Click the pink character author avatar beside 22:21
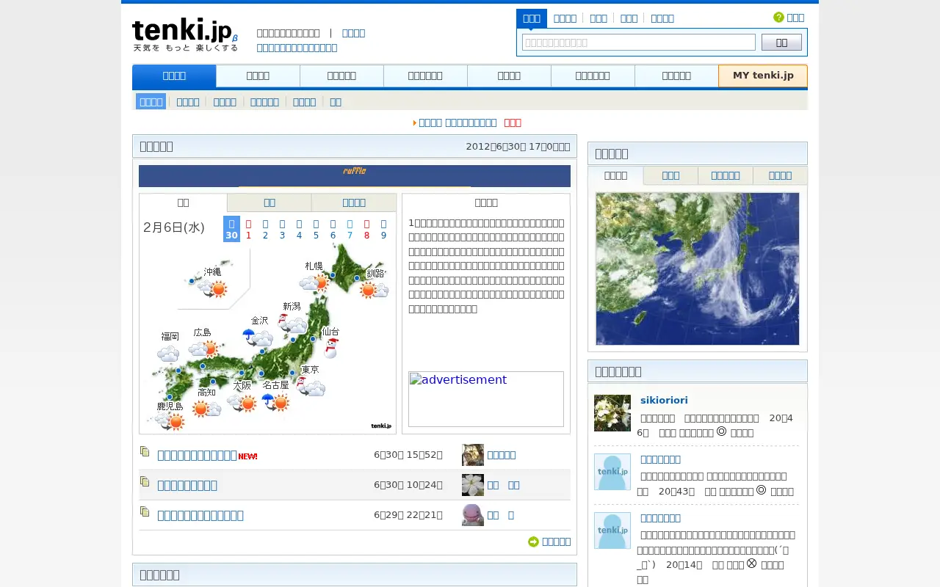Viewport: 940px width, 587px height. click(x=473, y=515)
